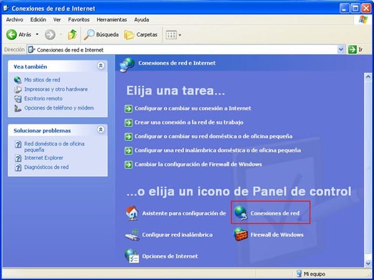The image size is (374, 280).
Task: Open the Atrás history dropdown arrow
Action: click(37, 34)
